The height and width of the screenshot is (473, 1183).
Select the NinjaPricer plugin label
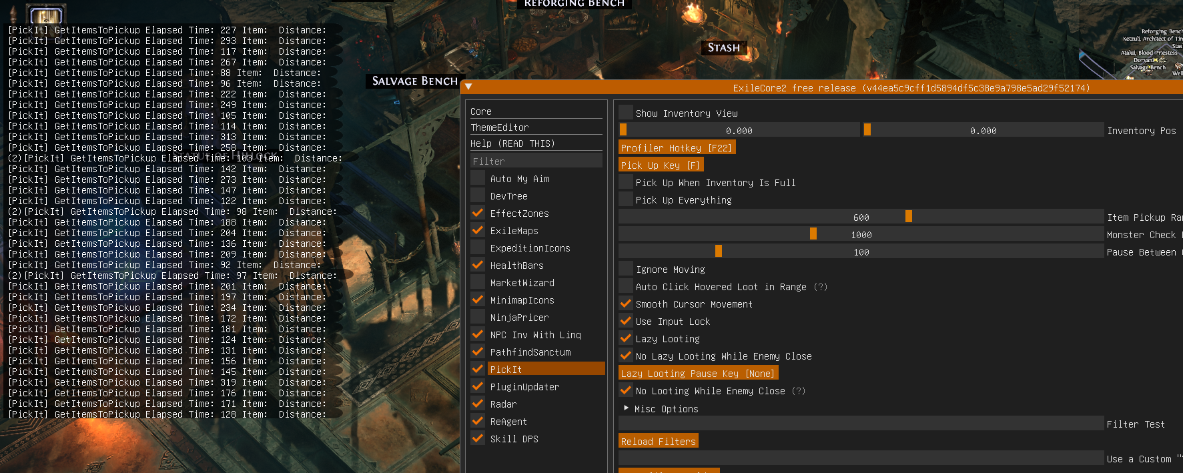click(x=519, y=318)
